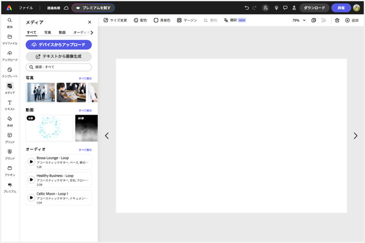Click the blank white canvas page
365x243 pixels.
231,136
